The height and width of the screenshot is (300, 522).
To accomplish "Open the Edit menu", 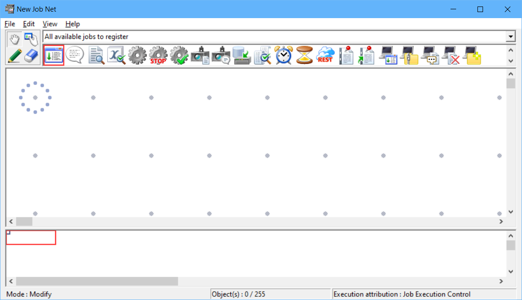I will point(29,24).
